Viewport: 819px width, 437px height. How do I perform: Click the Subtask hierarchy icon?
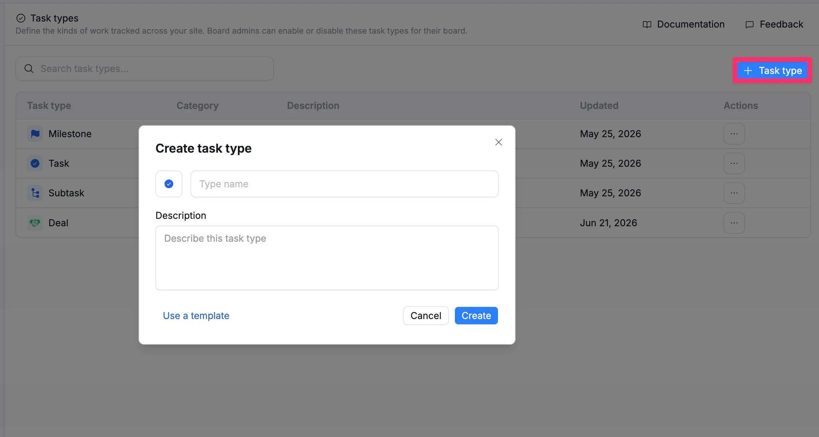[35, 193]
